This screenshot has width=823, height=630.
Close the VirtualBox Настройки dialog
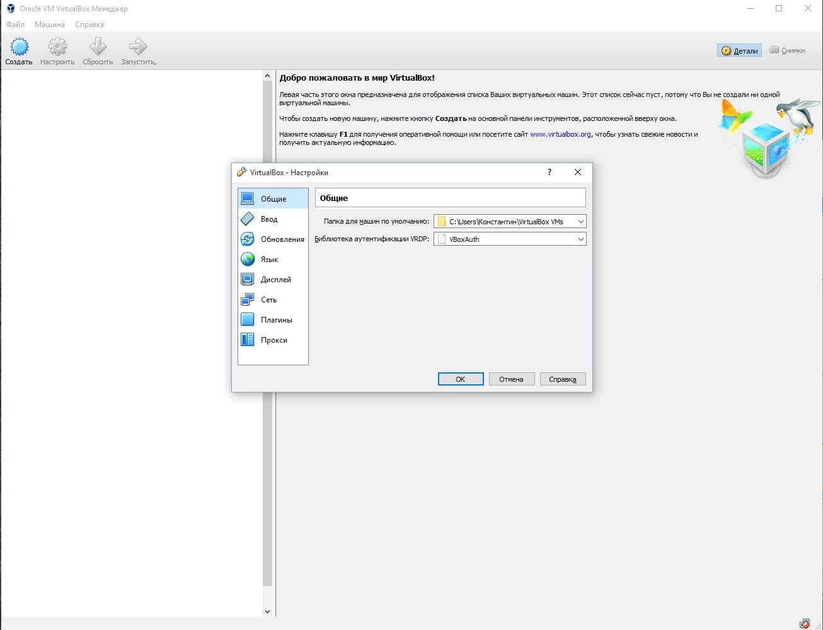pyautogui.click(x=578, y=172)
